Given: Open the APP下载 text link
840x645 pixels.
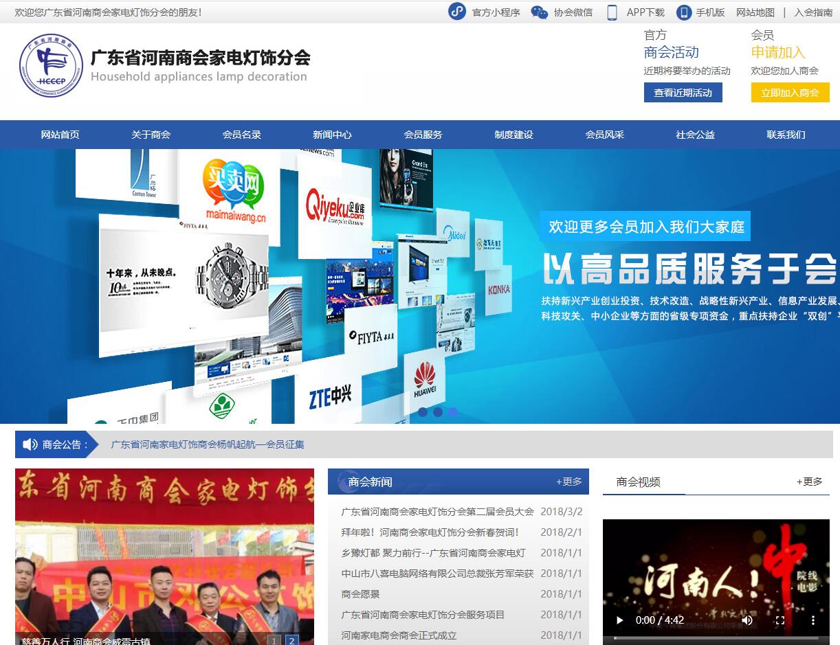Looking at the screenshot, I should click(x=645, y=12).
